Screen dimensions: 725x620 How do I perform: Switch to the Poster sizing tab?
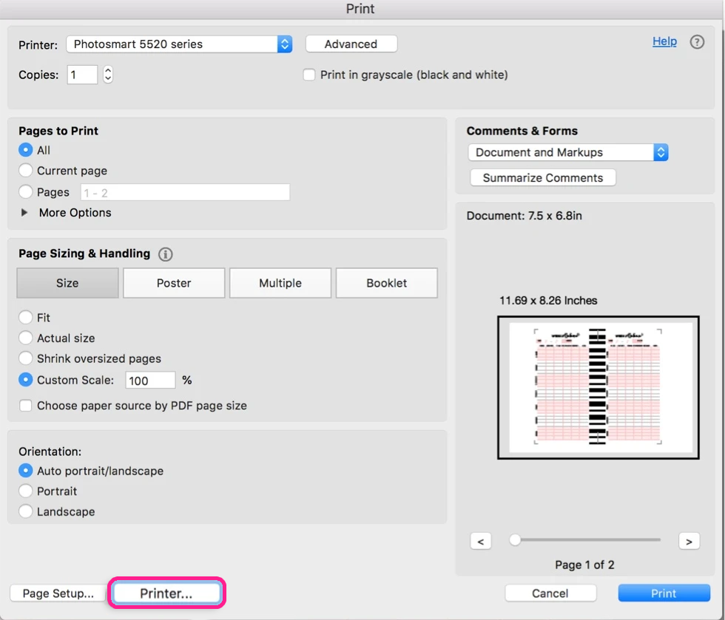(174, 283)
